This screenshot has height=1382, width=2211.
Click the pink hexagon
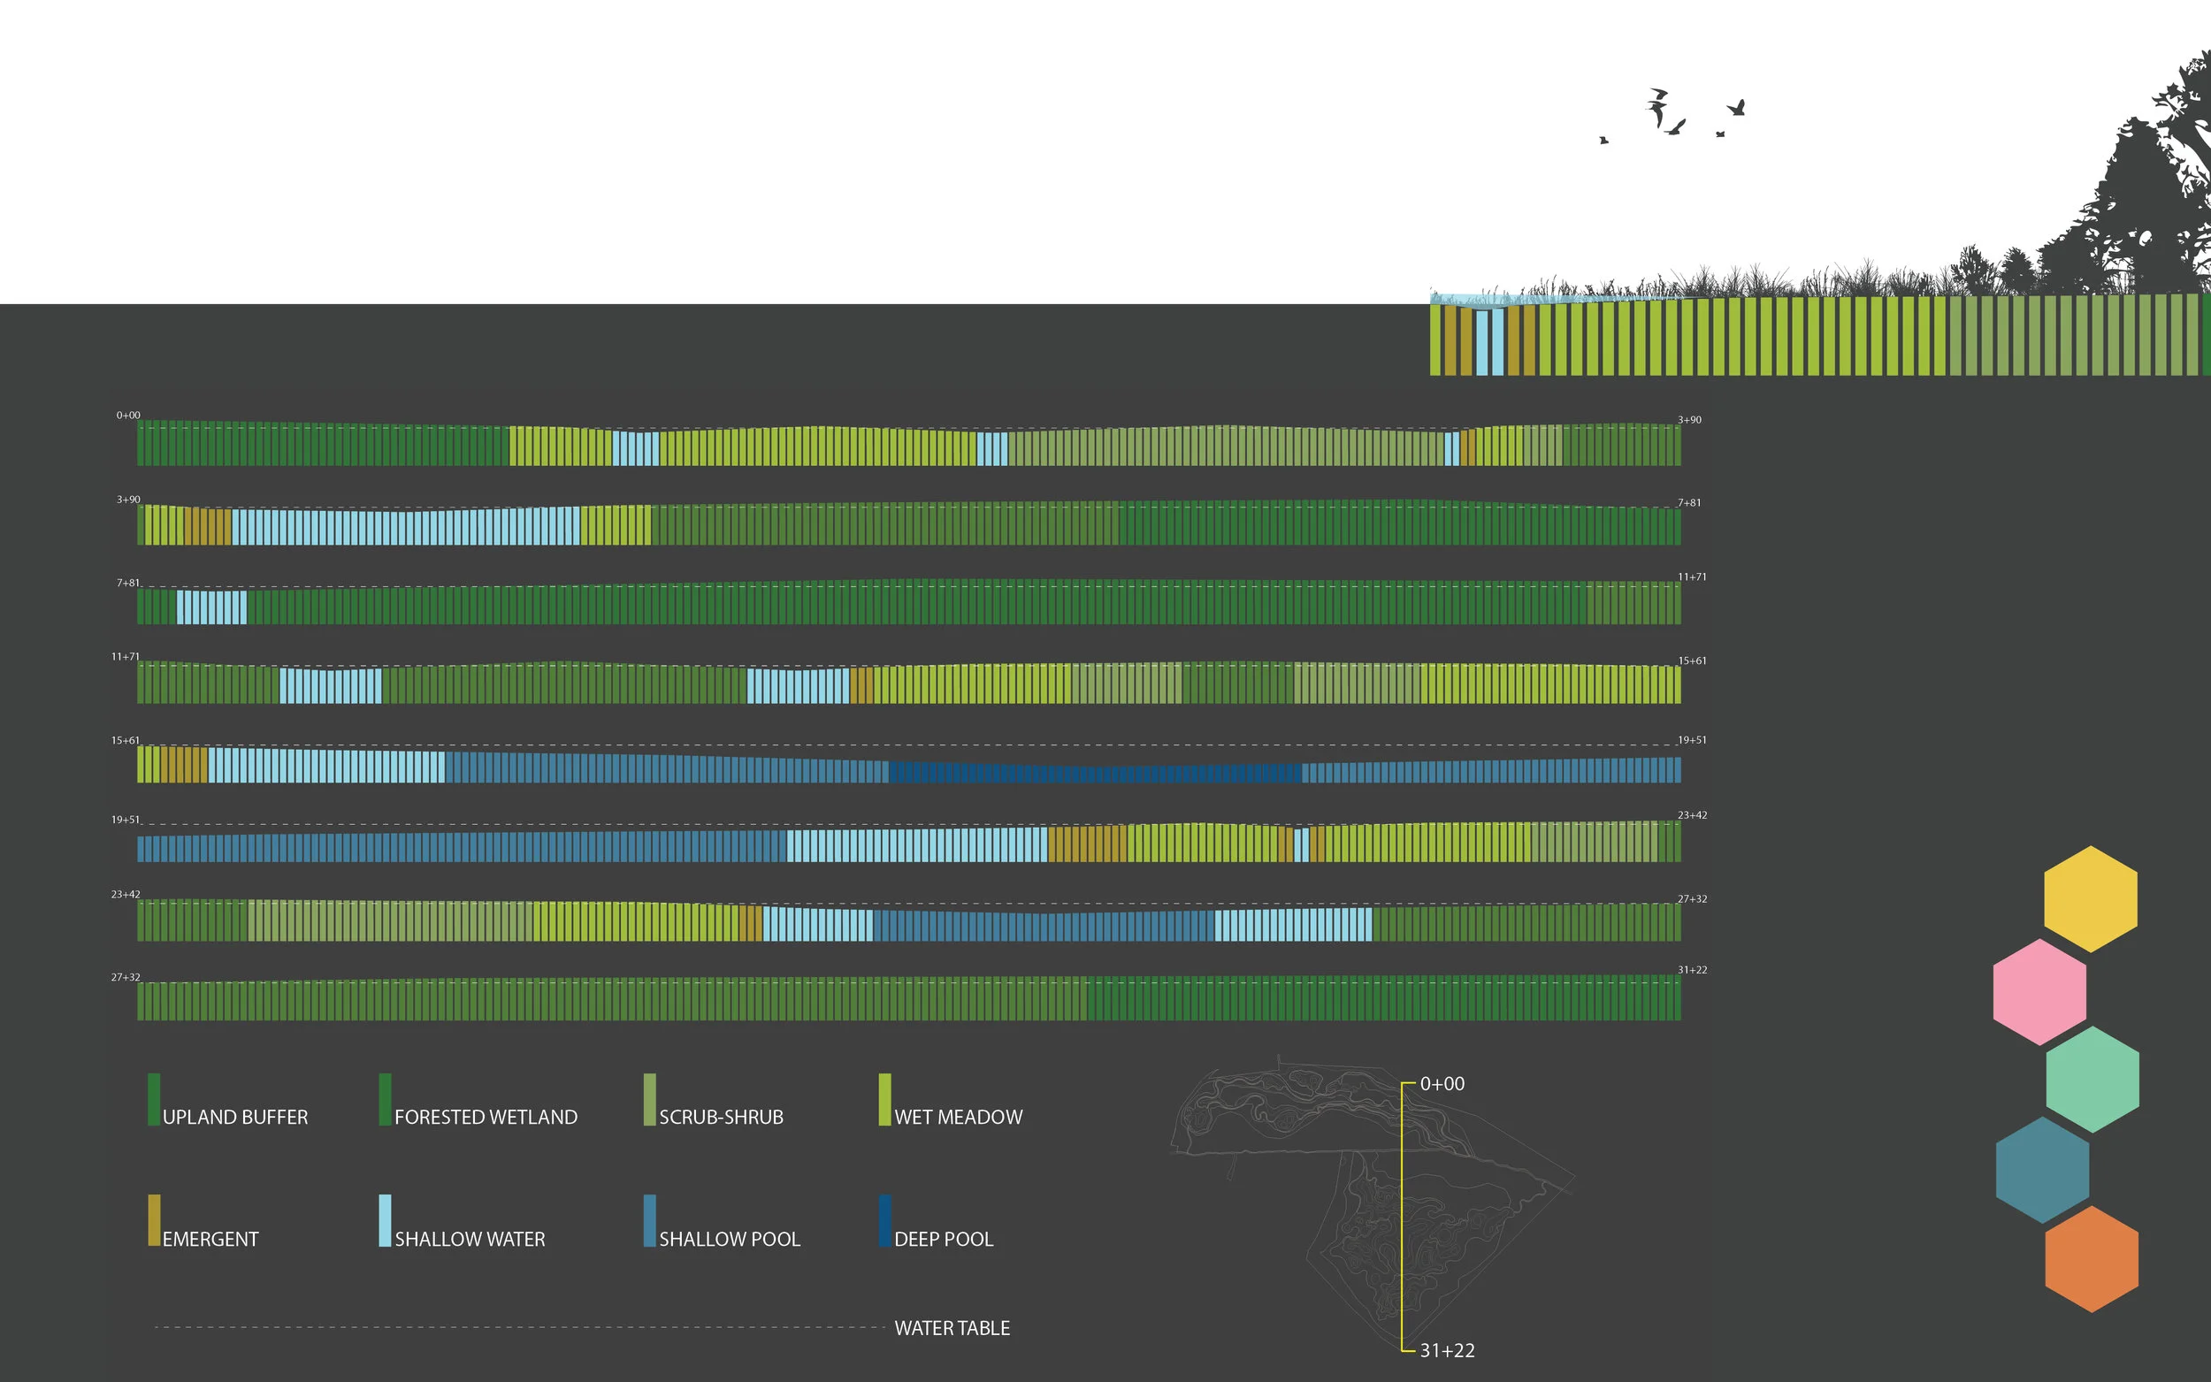coord(2039,992)
